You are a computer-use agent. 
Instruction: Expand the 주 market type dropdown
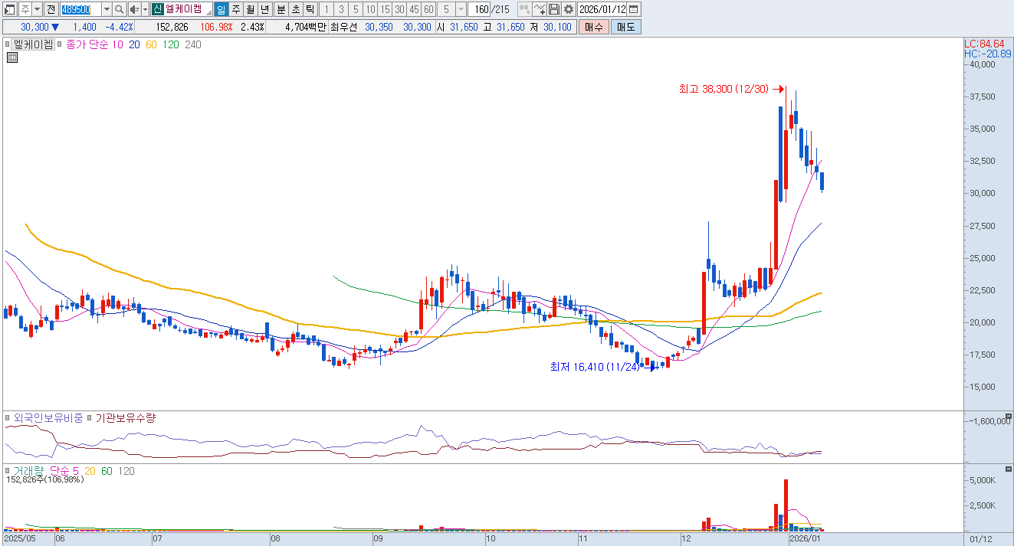click(x=37, y=9)
